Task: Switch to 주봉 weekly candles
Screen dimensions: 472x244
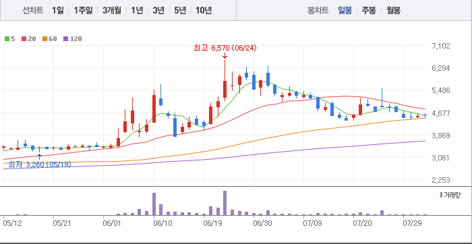Action: point(369,11)
